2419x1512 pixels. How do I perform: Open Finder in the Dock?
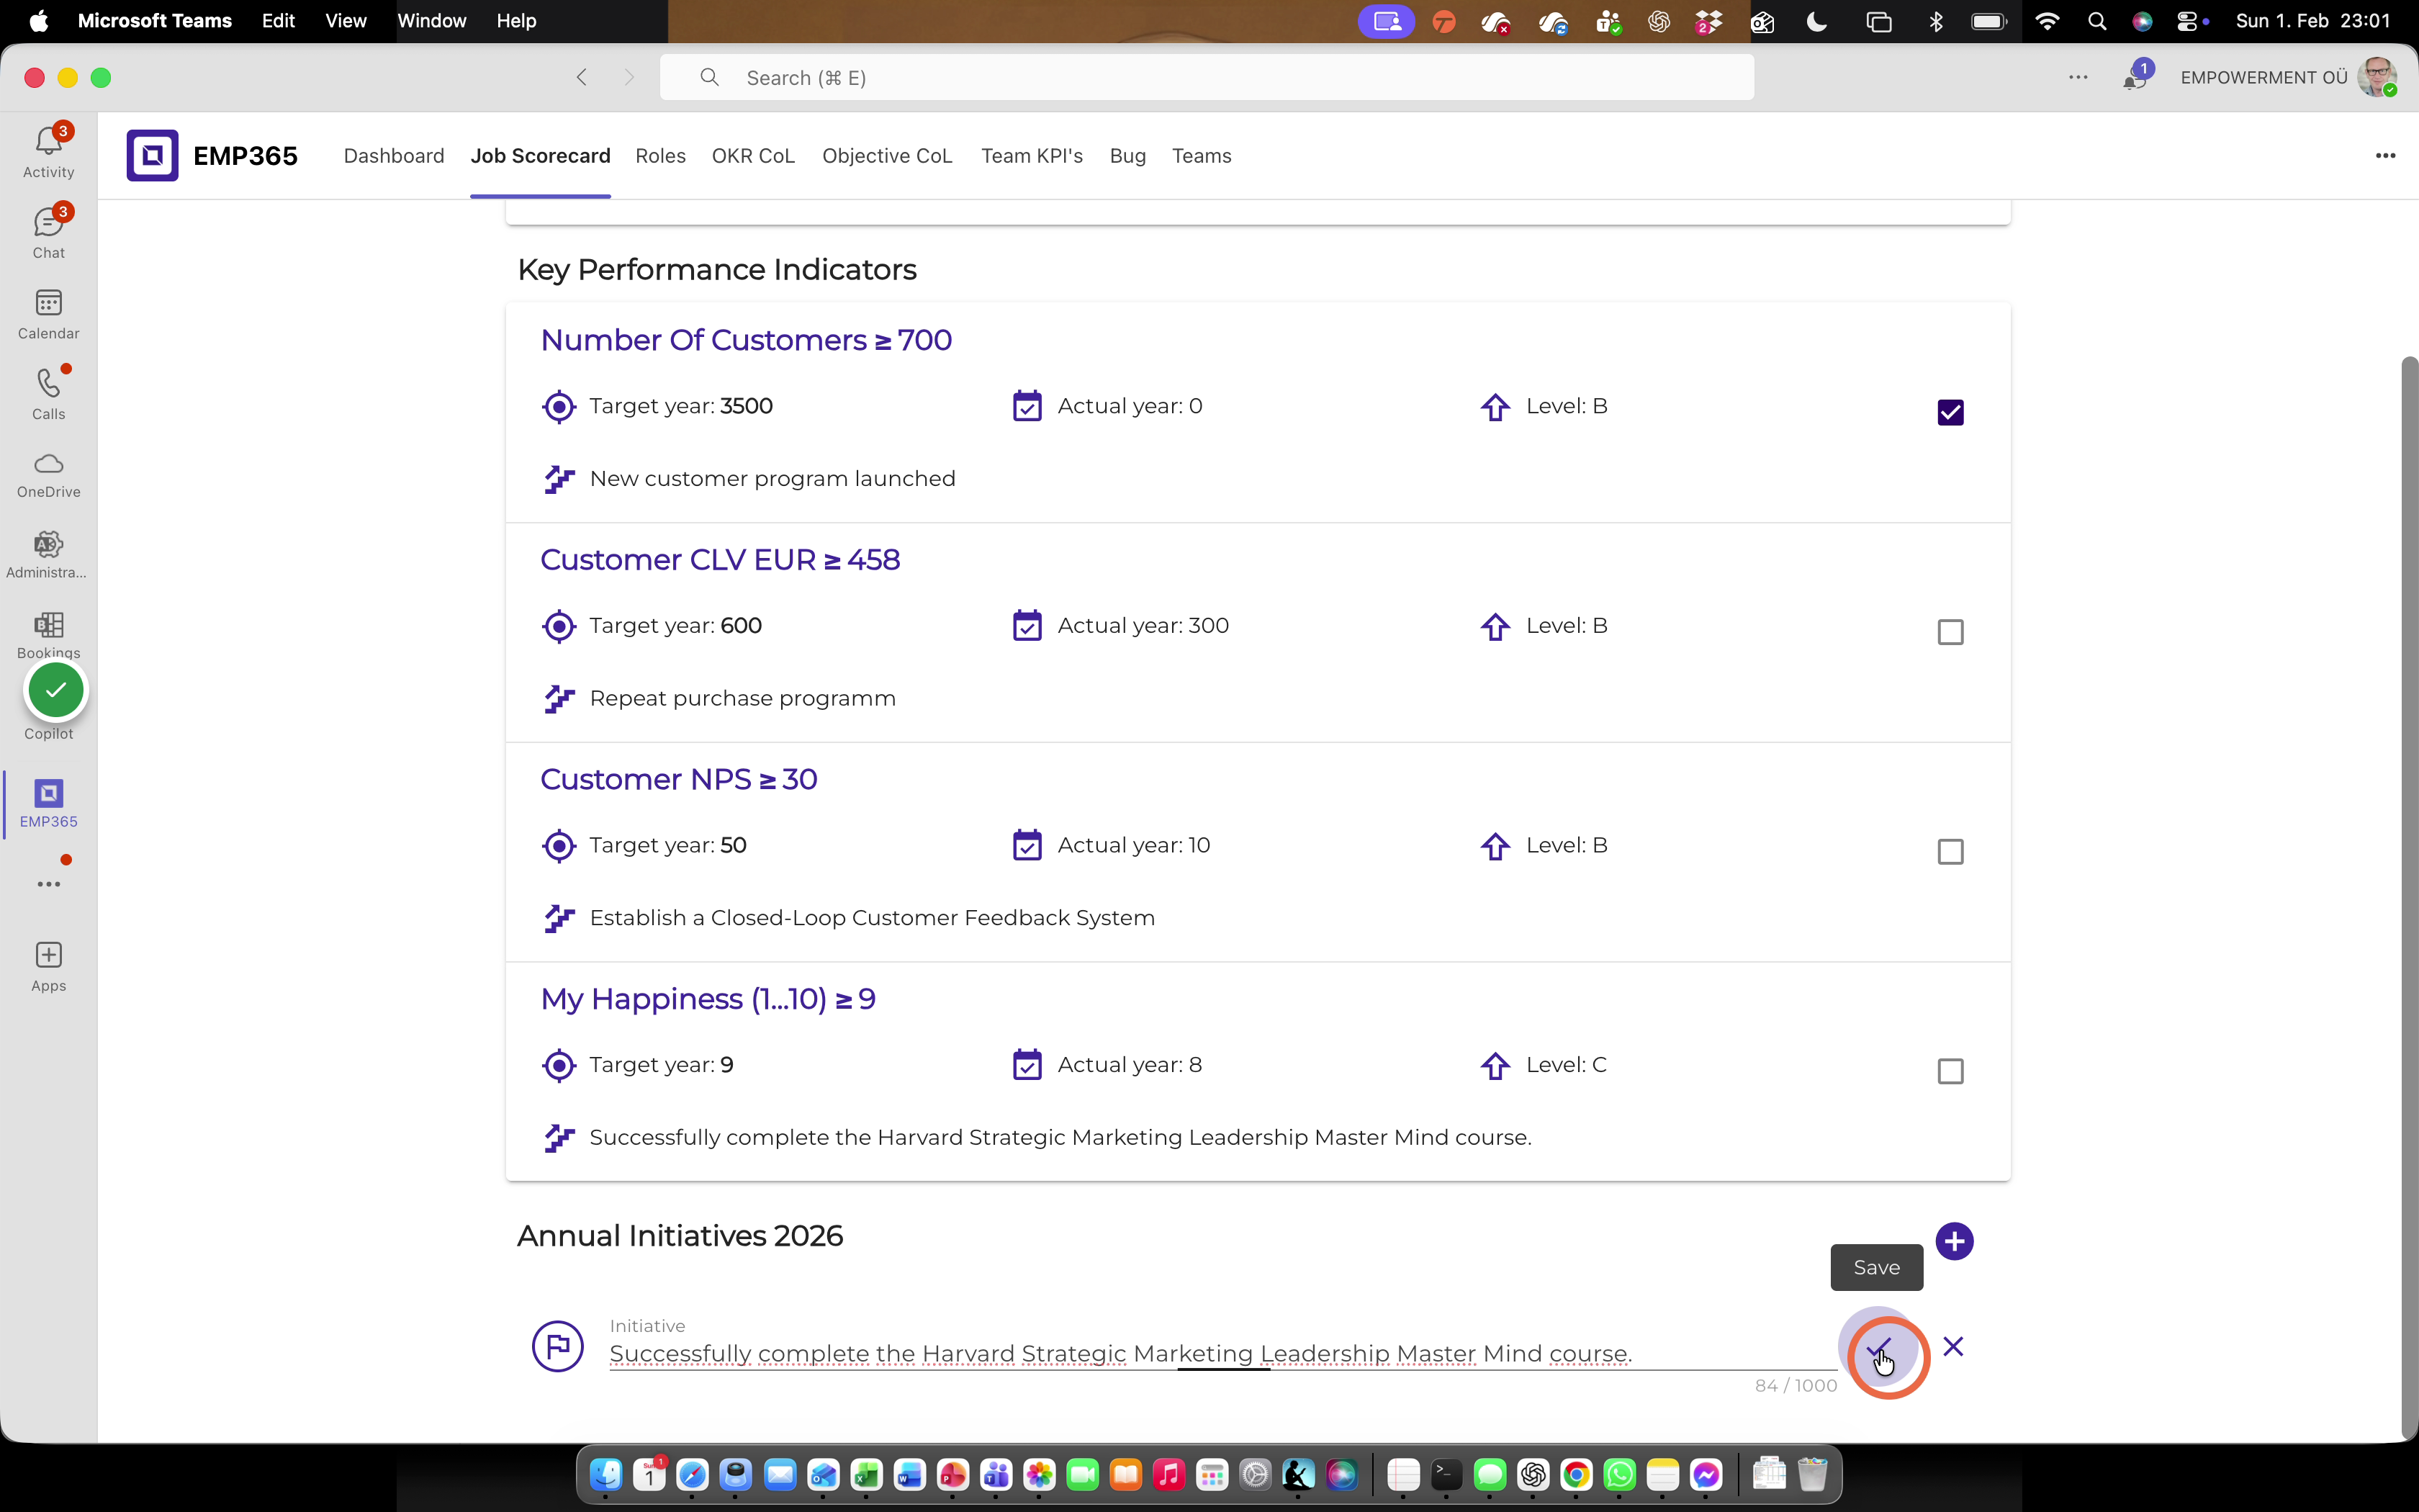[x=605, y=1474]
